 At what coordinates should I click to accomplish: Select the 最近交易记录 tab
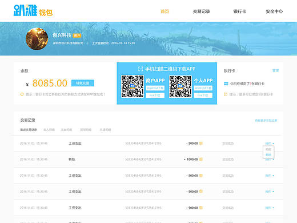[x=29, y=130]
